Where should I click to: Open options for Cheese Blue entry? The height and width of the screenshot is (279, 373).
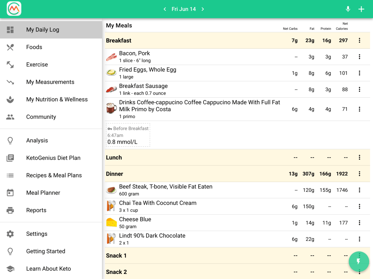tap(359, 223)
